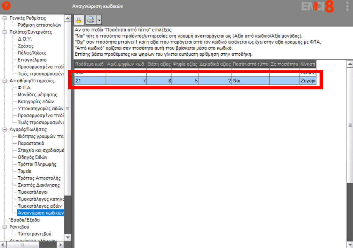
Task: Select Ιδιότητες γραμμών tree item
Action: (41, 136)
